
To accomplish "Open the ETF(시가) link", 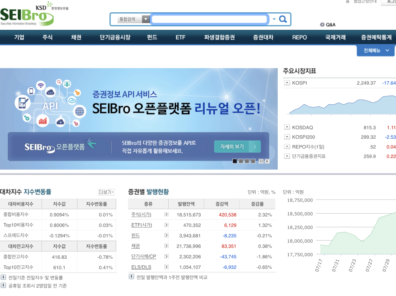I will click(x=142, y=225).
